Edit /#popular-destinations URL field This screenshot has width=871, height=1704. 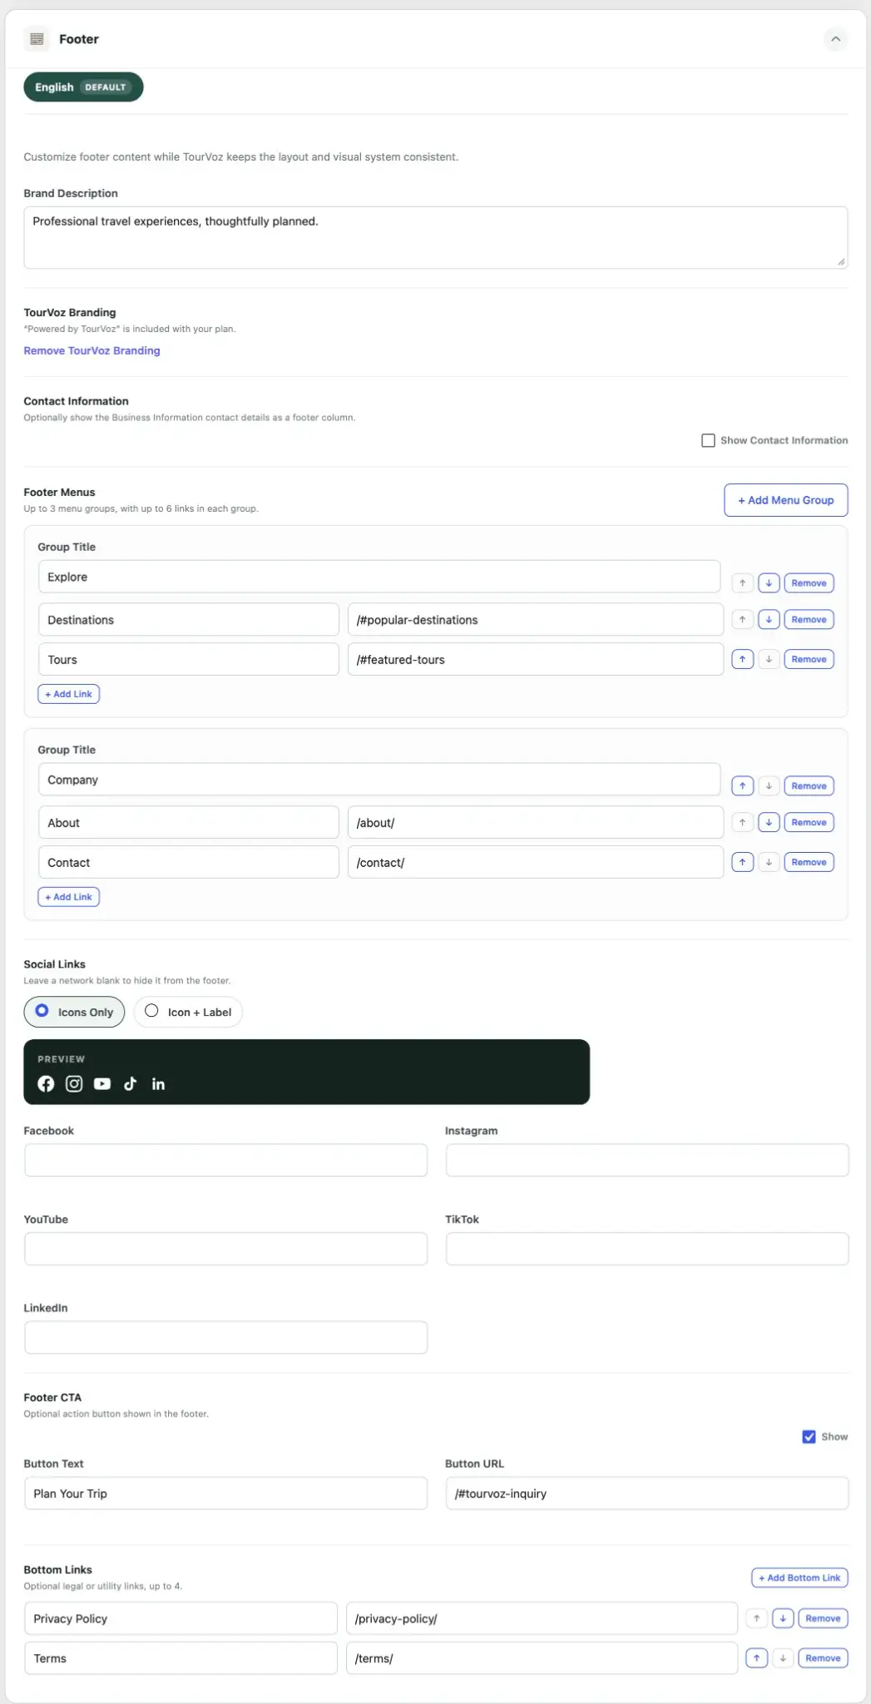coord(535,620)
